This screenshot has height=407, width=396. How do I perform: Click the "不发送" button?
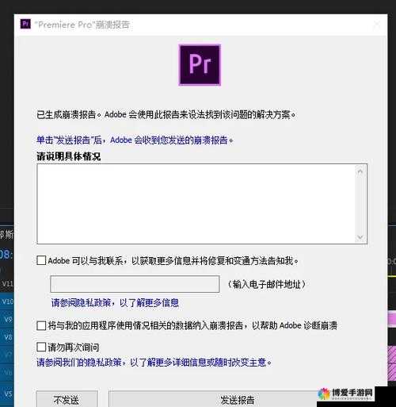click(67, 399)
